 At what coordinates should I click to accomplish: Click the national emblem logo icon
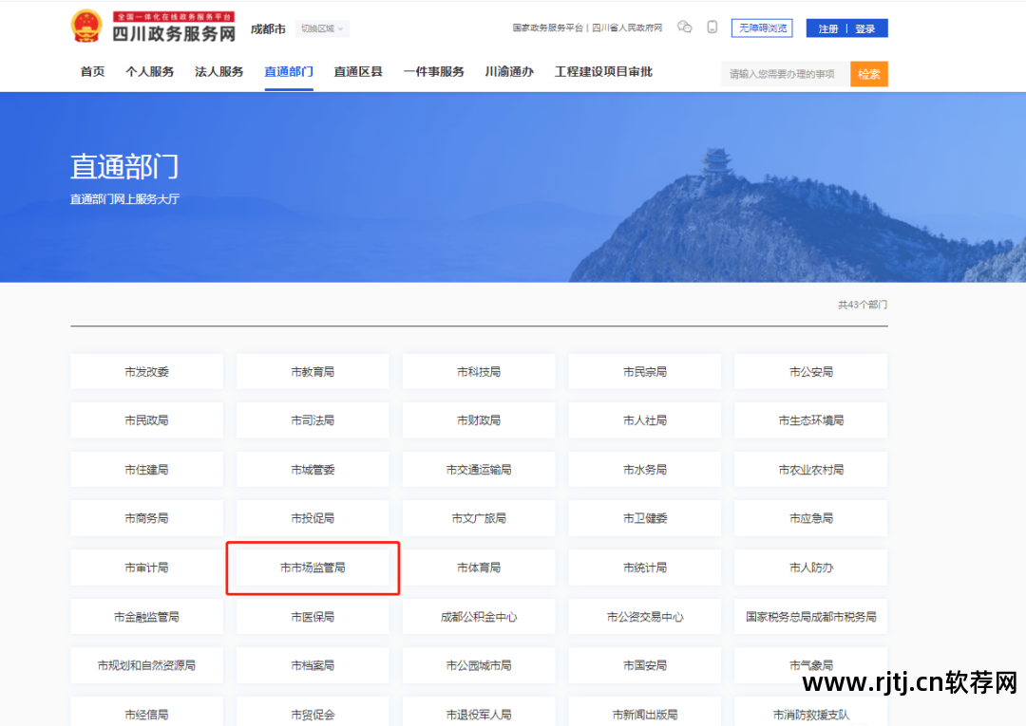tap(86, 27)
